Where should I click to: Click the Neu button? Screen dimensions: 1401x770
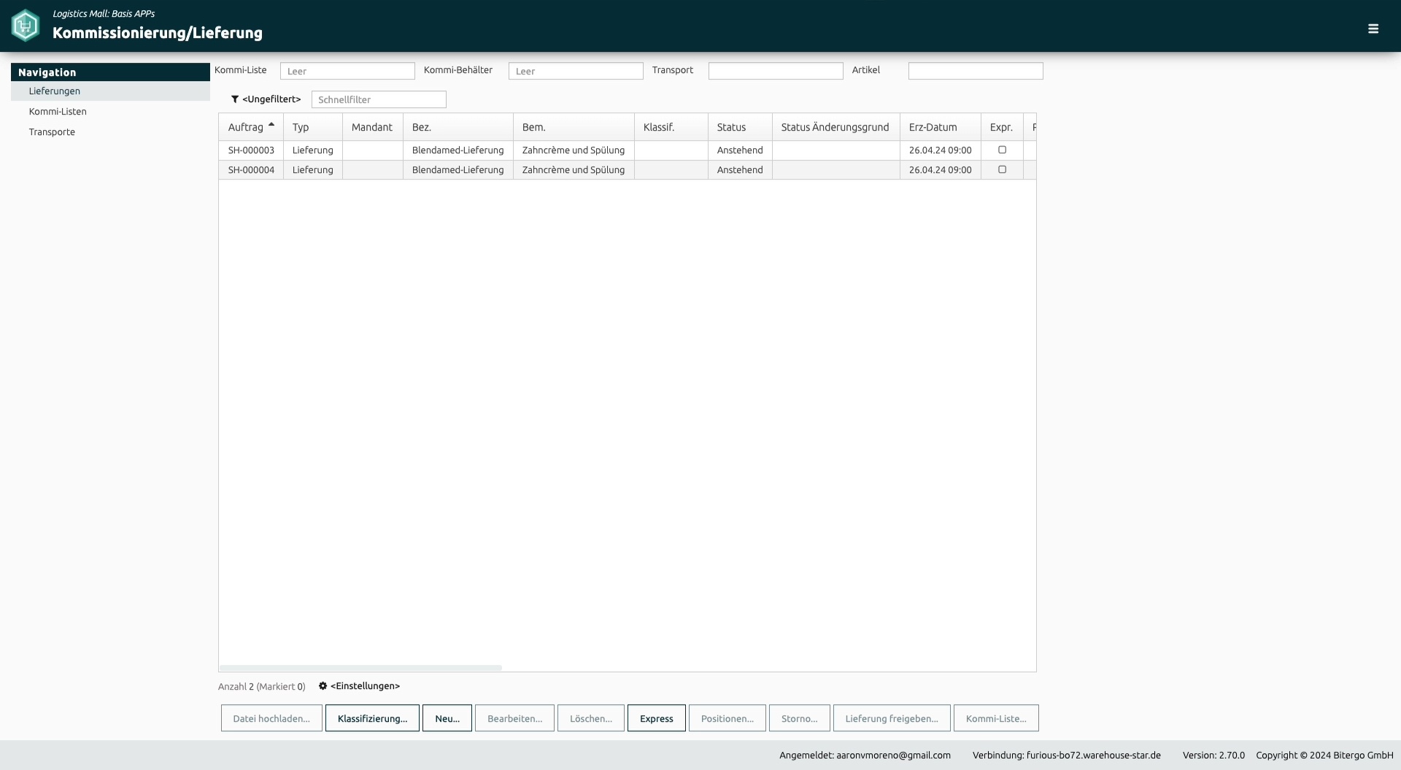pos(447,718)
